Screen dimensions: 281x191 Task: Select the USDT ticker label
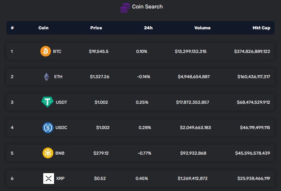(x=61, y=102)
